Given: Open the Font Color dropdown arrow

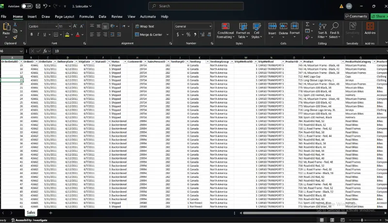Looking at the screenshot, I should [82, 34].
